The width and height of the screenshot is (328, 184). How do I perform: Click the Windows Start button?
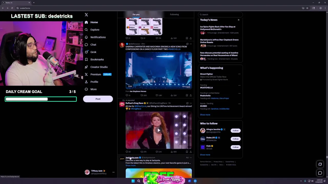tap(133, 181)
